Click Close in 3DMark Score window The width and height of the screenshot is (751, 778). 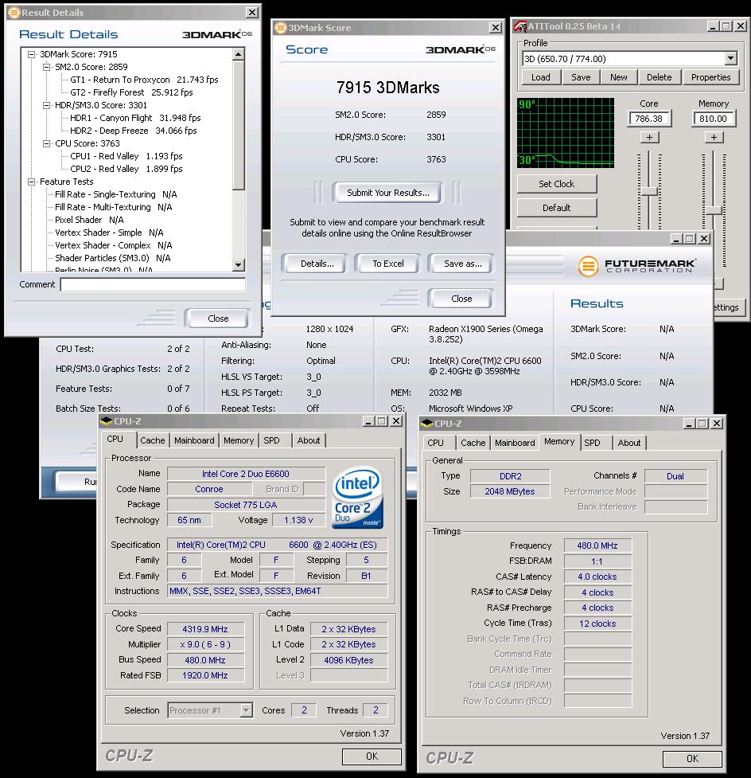461,299
